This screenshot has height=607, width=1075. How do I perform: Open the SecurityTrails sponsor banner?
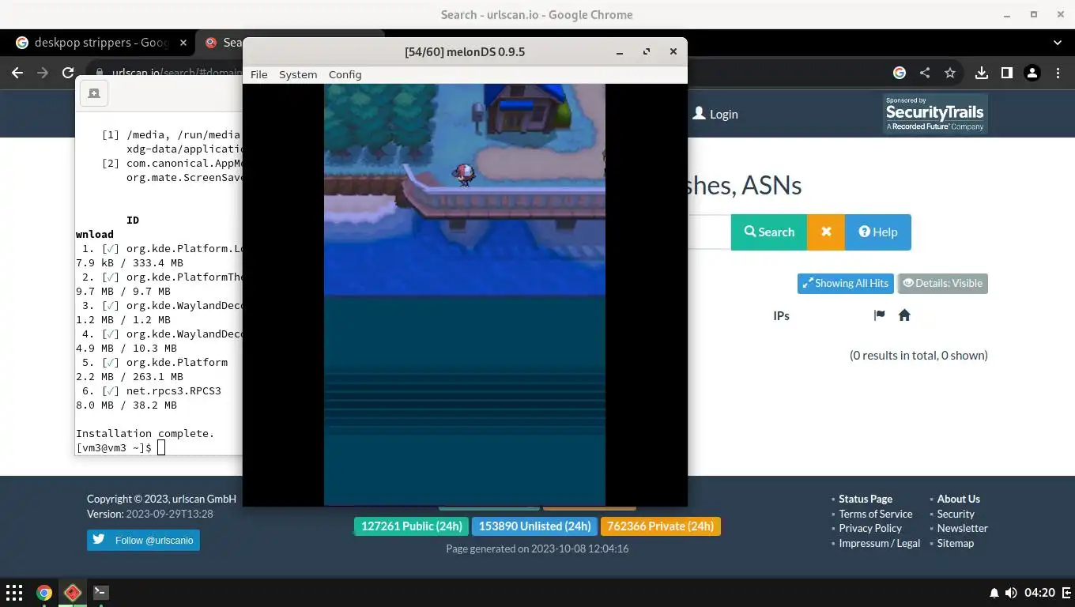935,114
